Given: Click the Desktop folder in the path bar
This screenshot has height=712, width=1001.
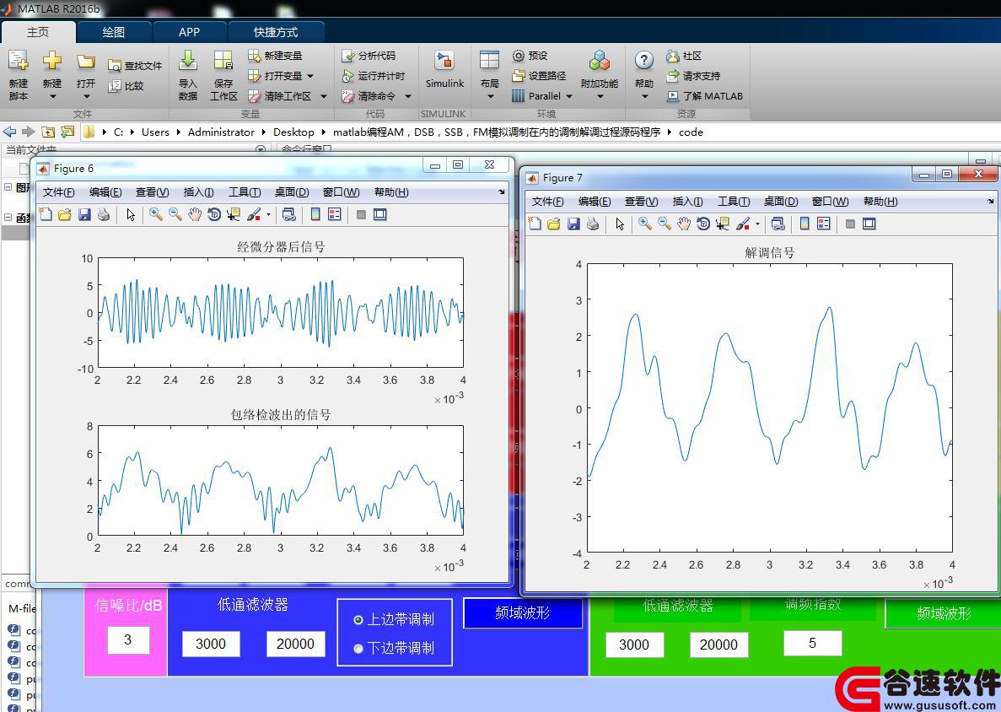Looking at the screenshot, I should [x=293, y=132].
